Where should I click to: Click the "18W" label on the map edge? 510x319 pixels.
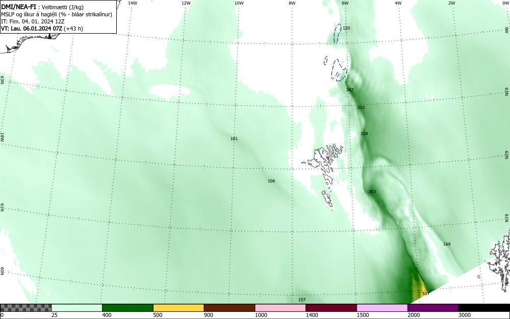pos(2,137)
